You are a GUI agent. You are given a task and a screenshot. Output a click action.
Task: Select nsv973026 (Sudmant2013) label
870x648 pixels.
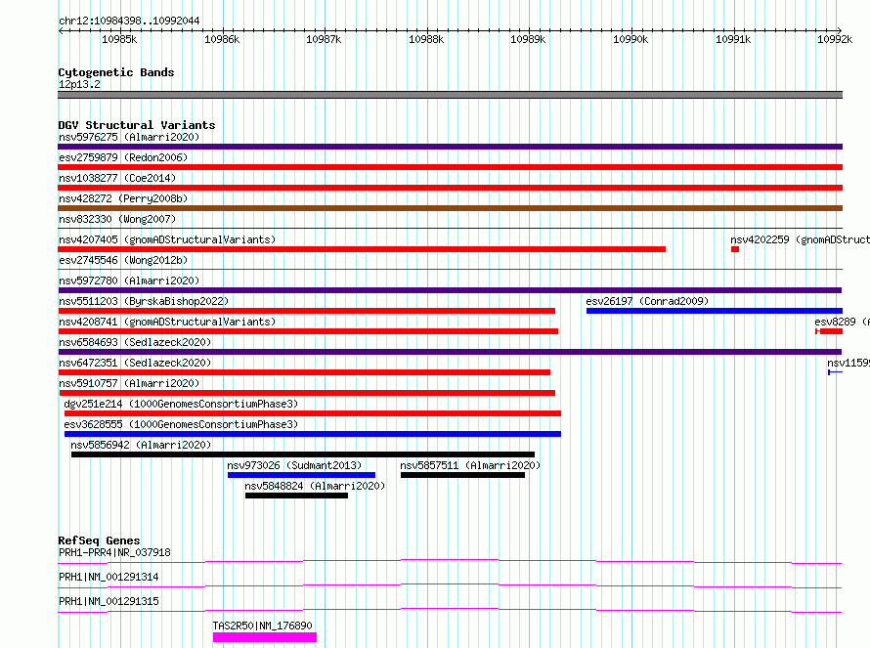(294, 465)
